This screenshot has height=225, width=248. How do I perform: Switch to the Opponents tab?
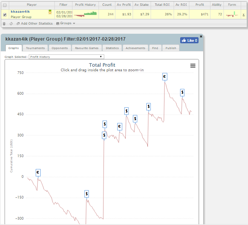(60, 48)
